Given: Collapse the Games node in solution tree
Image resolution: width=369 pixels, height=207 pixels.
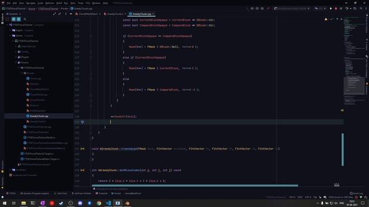Looking at the screenshot, I should pos(10,36).
